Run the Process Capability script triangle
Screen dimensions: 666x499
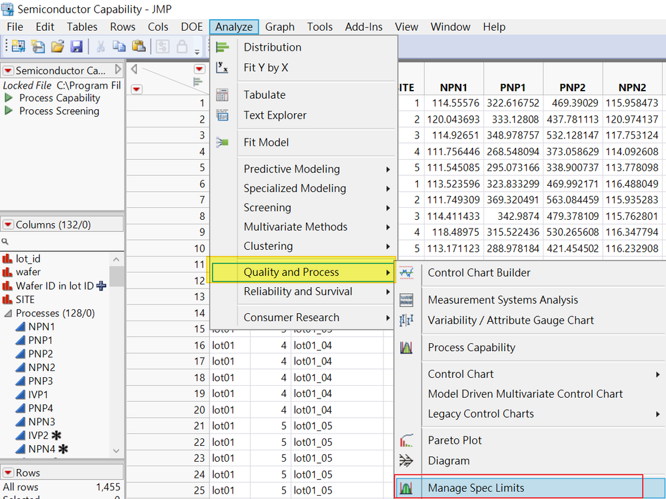point(9,98)
